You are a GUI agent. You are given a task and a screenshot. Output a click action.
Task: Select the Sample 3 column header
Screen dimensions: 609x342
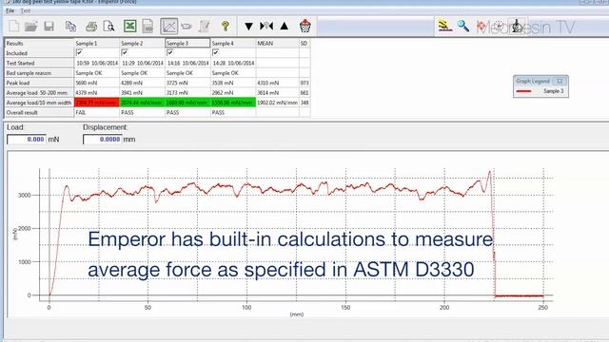(x=187, y=43)
